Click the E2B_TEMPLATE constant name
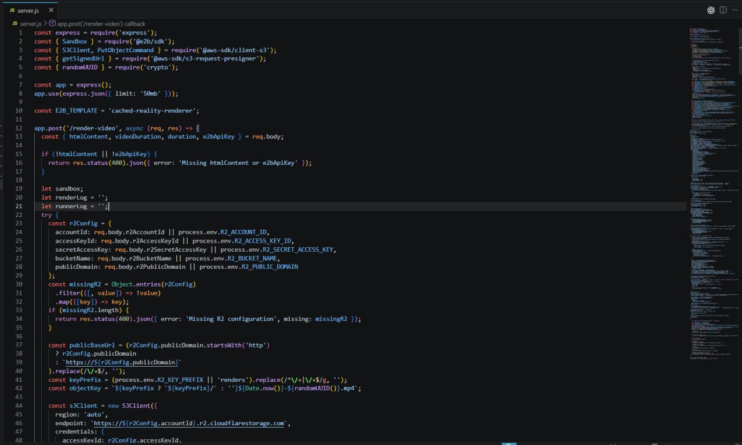The width and height of the screenshot is (742, 445). (77, 111)
